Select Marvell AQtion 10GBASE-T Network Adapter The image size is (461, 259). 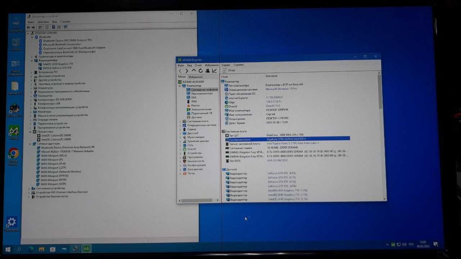[x=65, y=151]
